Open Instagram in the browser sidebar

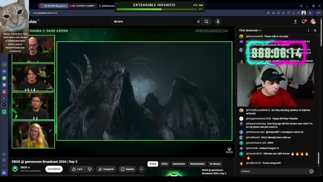click(x=4, y=92)
